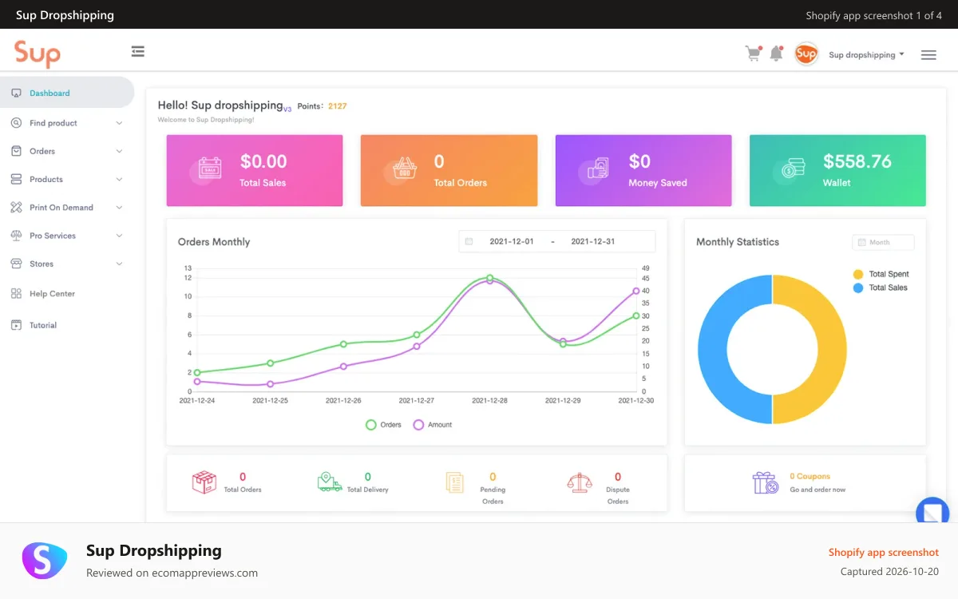Expand the Stores submenu arrow
958x599 pixels.
pos(119,264)
